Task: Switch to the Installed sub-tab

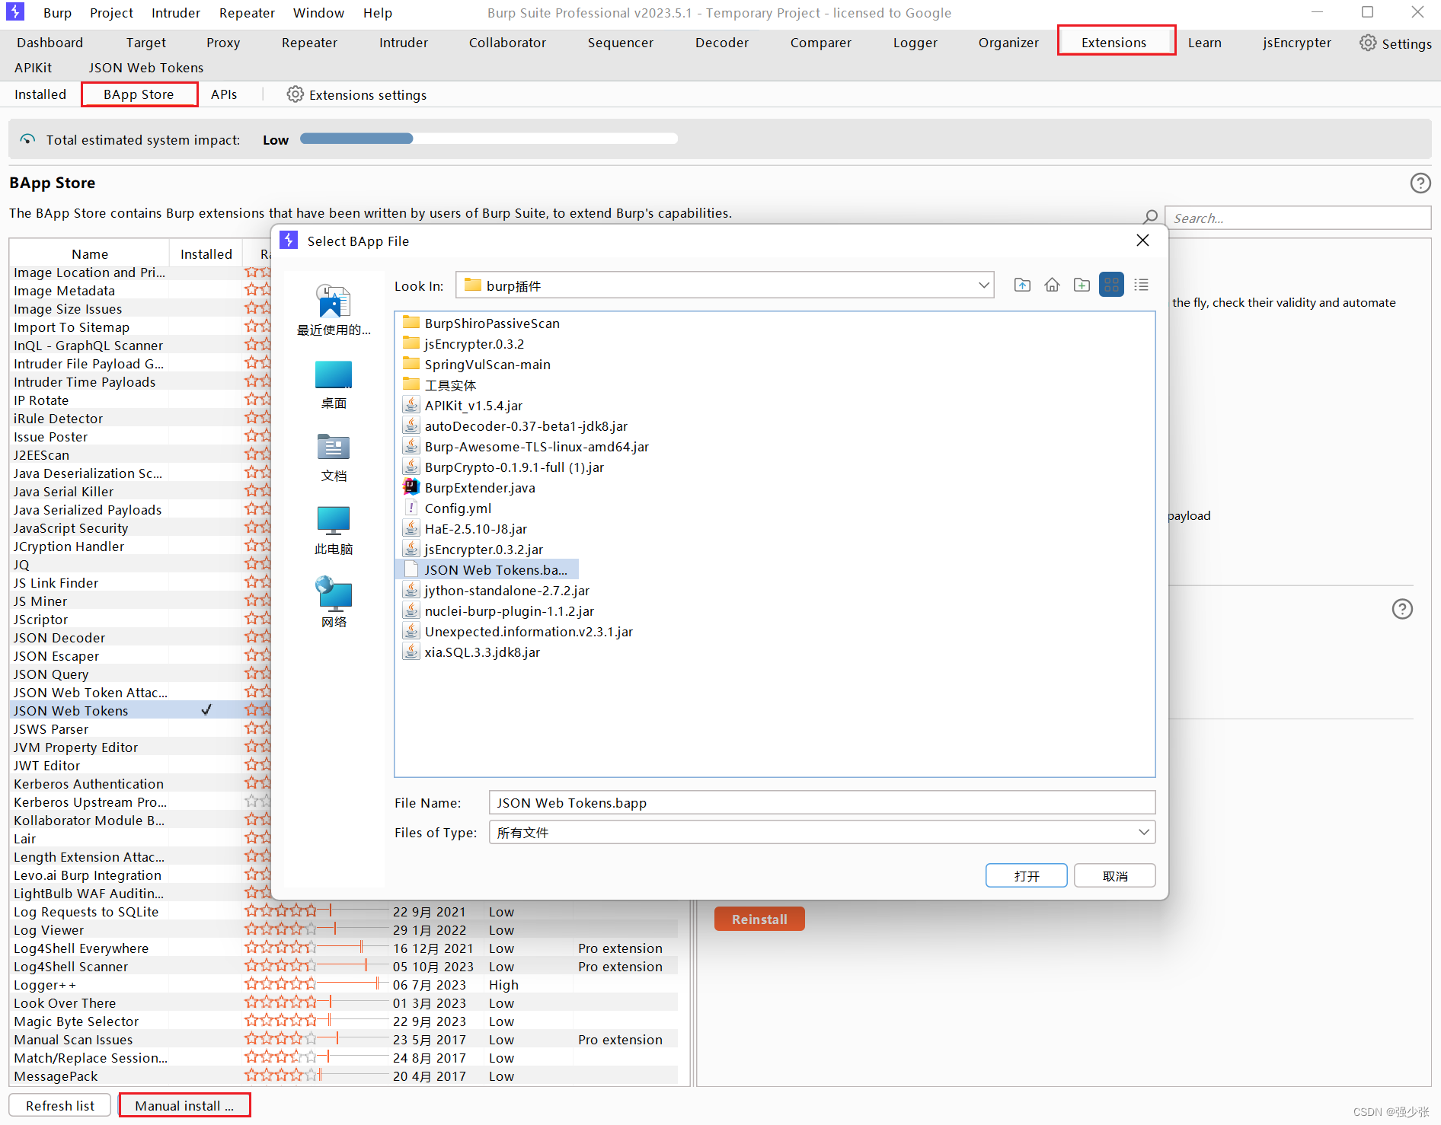Action: point(40,94)
